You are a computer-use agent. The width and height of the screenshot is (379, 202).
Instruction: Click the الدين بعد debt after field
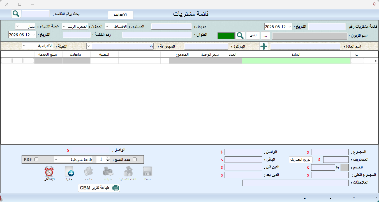click(243, 175)
